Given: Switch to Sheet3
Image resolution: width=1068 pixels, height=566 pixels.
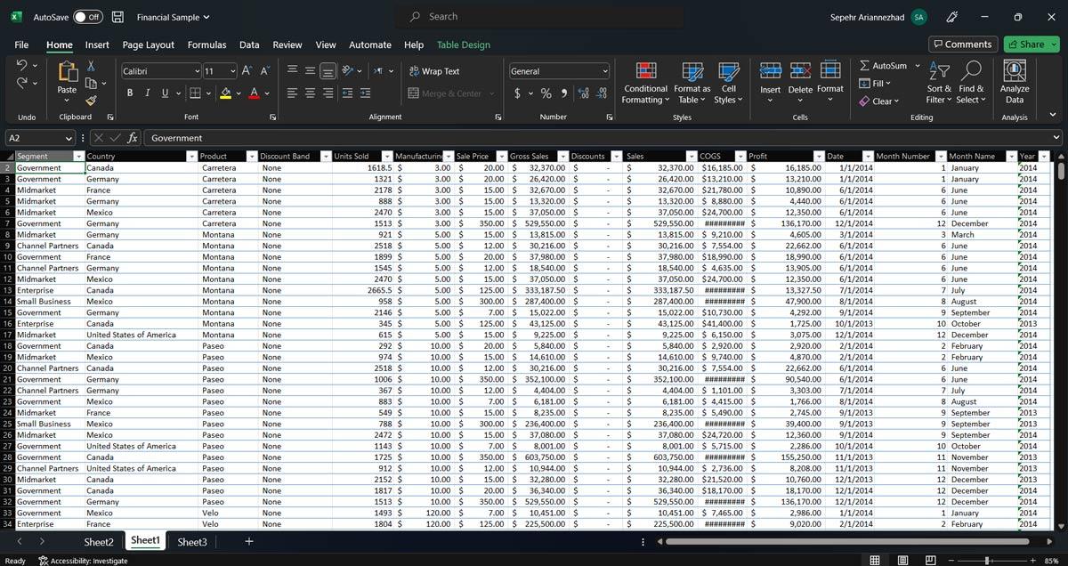Looking at the screenshot, I should (191, 541).
